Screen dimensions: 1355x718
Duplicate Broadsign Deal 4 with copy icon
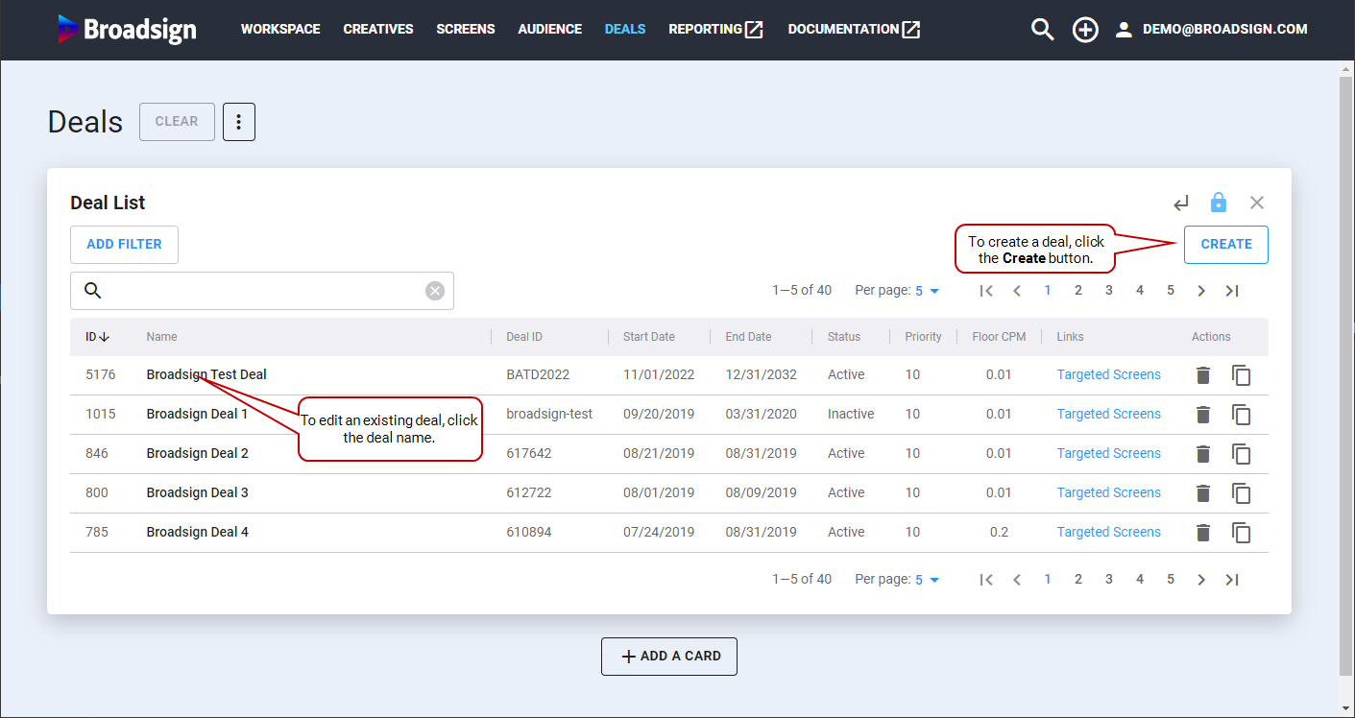tap(1242, 533)
